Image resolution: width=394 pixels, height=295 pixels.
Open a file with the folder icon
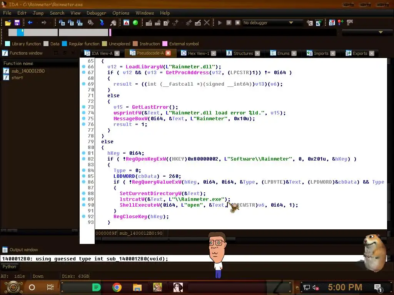8,23
